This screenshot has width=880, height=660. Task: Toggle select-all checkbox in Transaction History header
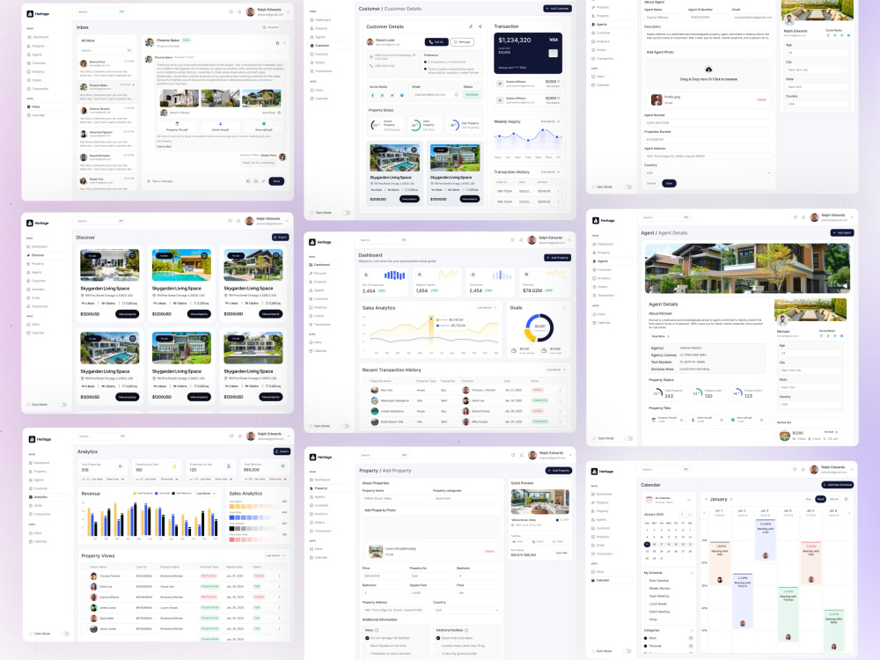(x=365, y=381)
